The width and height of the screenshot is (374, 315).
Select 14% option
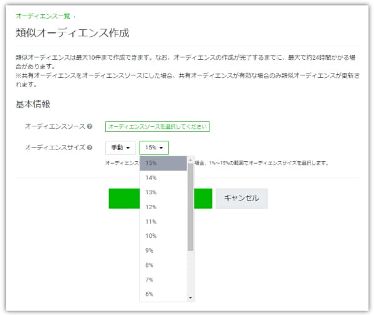click(163, 178)
